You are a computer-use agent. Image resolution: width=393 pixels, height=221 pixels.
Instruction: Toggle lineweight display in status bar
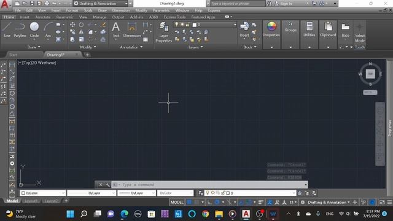pyautogui.click(x=261, y=202)
